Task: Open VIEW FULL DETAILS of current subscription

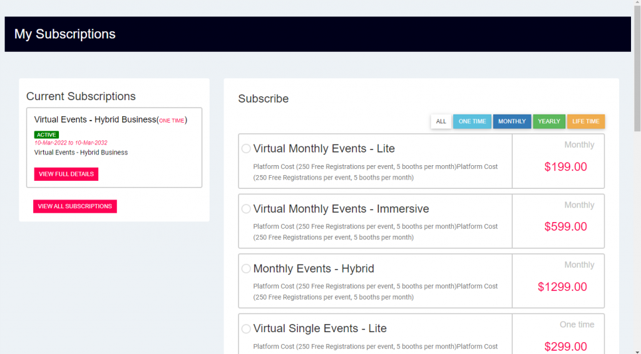Action: coord(66,174)
